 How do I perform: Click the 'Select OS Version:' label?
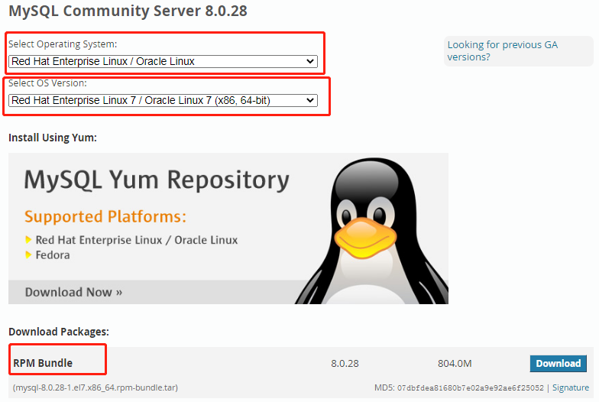[x=47, y=83]
